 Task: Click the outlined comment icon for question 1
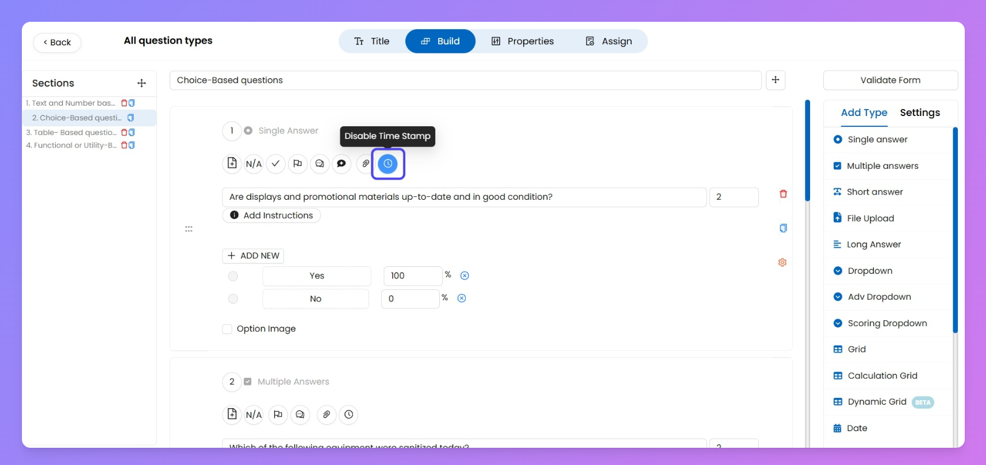[x=319, y=164]
